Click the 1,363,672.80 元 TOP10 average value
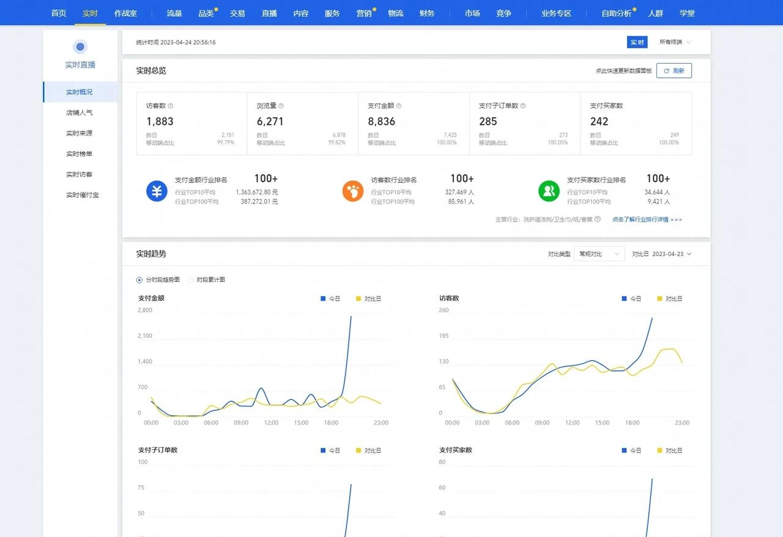Viewport: 783px width, 537px height. click(257, 192)
